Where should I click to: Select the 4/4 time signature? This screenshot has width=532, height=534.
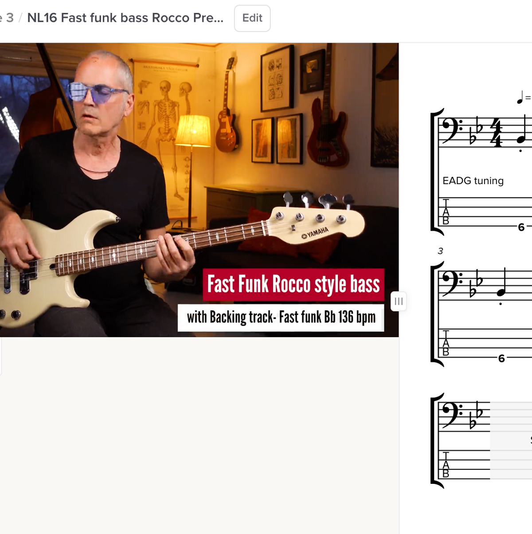pos(496,133)
